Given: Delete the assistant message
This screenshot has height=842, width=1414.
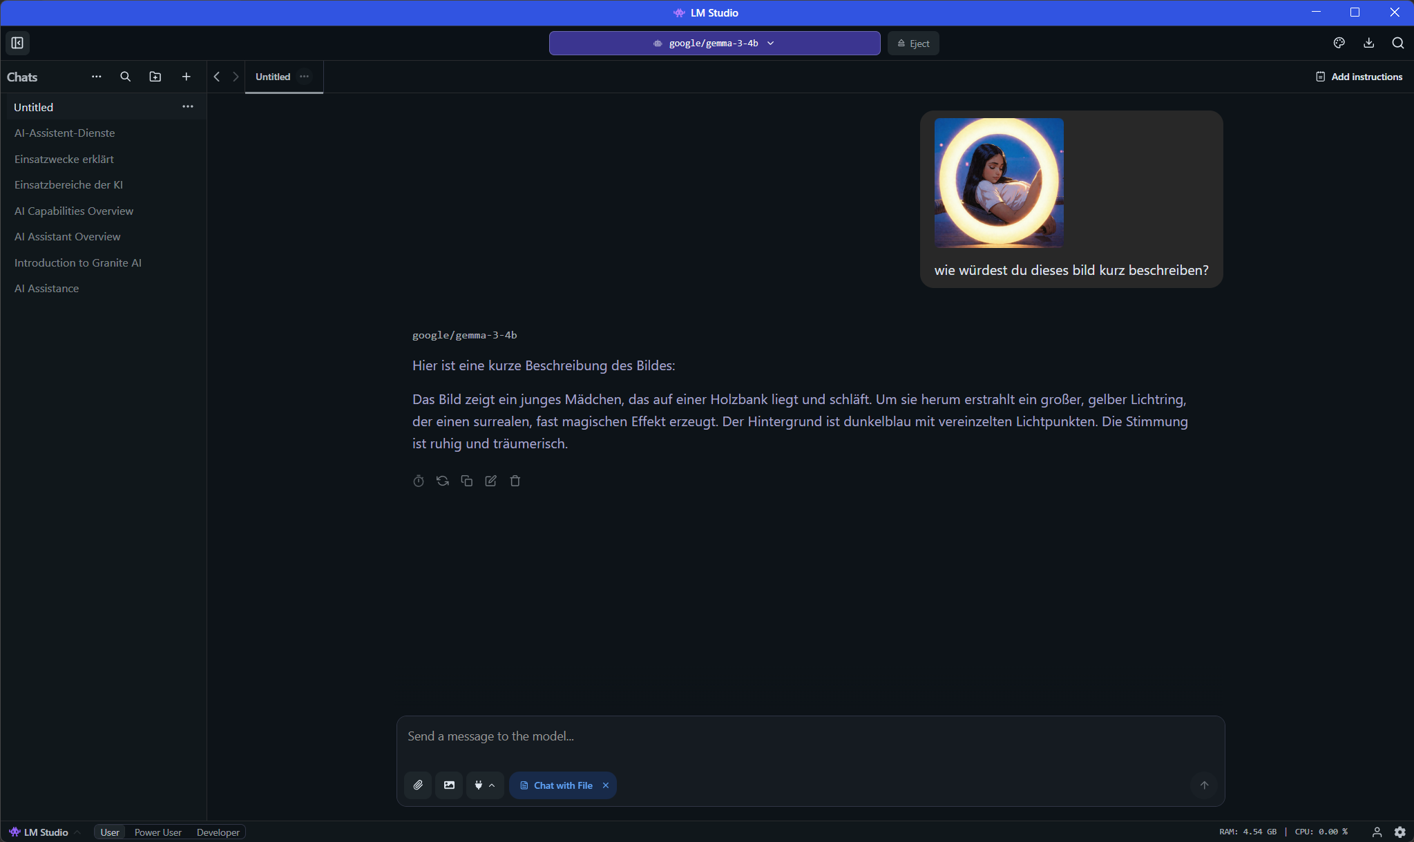Looking at the screenshot, I should (515, 481).
